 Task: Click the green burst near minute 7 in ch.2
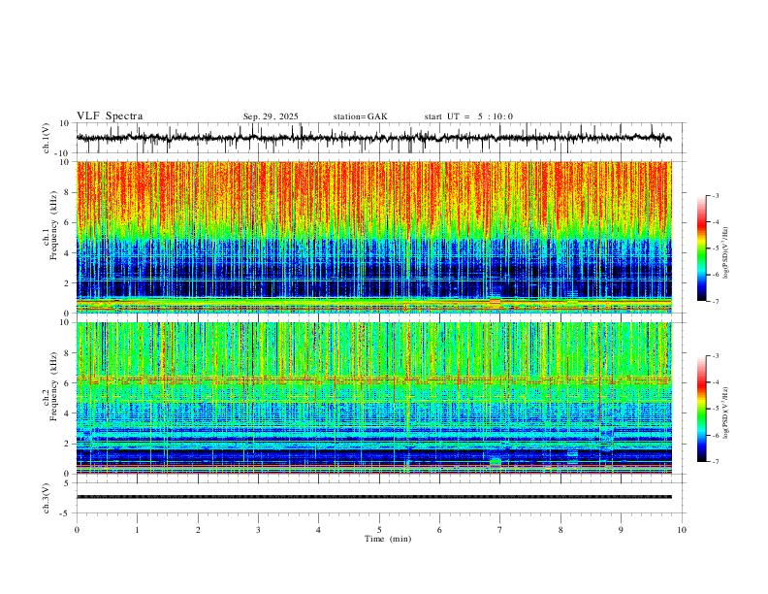[x=496, y=462]
